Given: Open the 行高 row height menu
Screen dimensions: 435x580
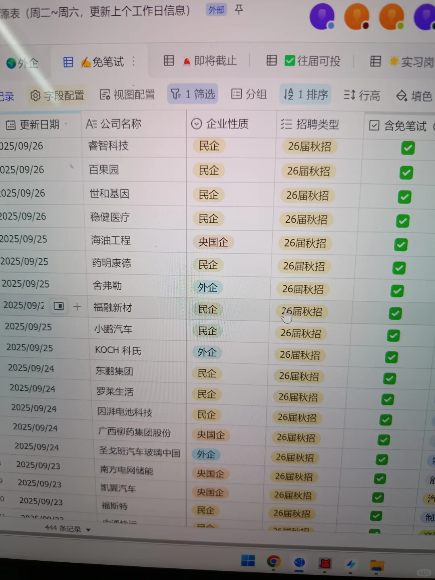Looking at the screenshot, I should [362, 95].
